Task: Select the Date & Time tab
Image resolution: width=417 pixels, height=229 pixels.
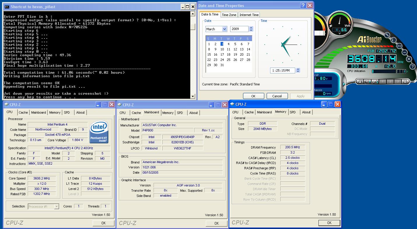Action: tap(210, 14)
